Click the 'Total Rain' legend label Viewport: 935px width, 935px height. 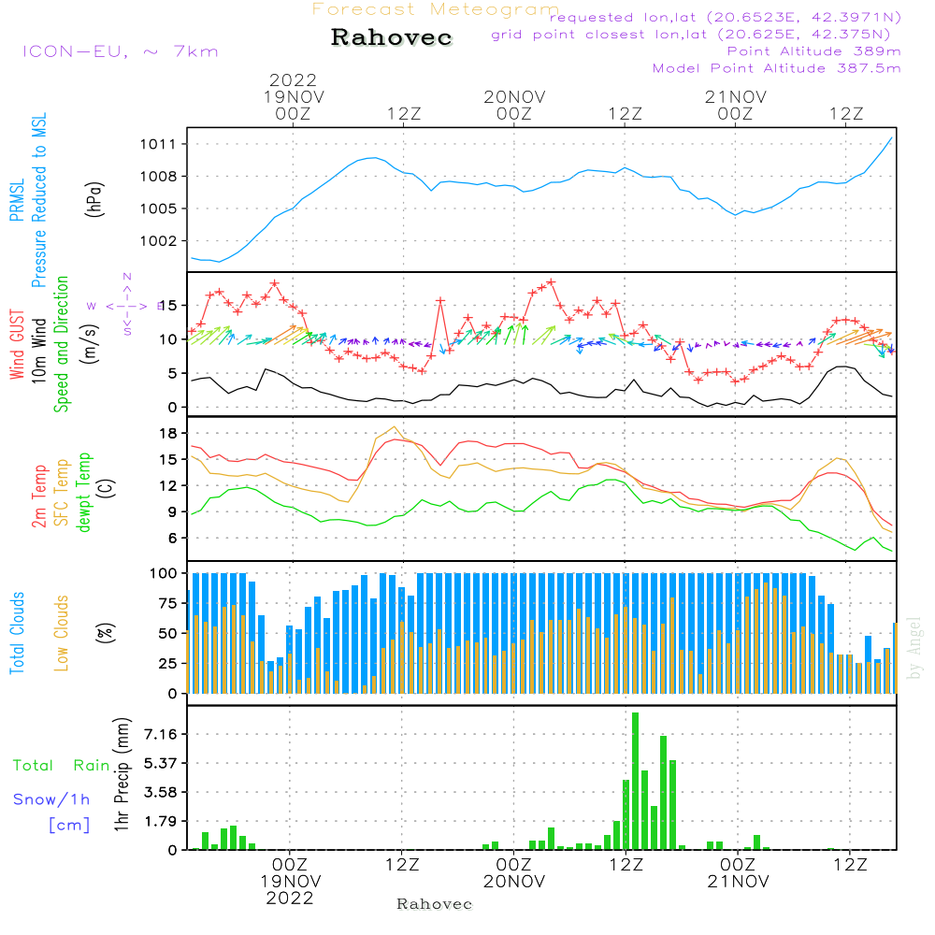tap(62, 766)
